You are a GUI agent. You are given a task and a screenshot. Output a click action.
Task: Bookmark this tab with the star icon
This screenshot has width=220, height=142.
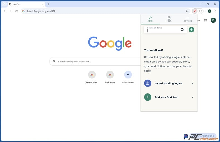tap(187, 11)
